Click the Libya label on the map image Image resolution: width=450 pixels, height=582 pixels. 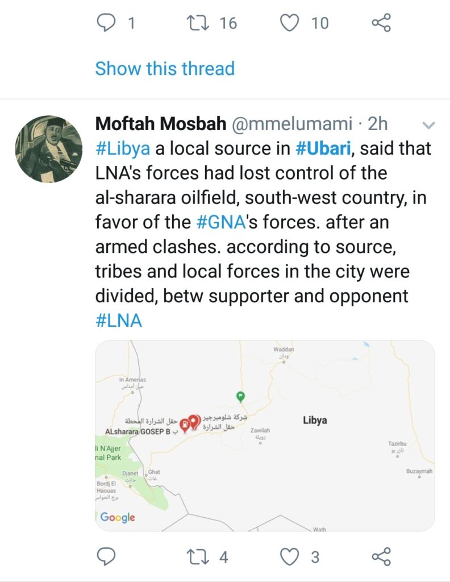[314, 421]
